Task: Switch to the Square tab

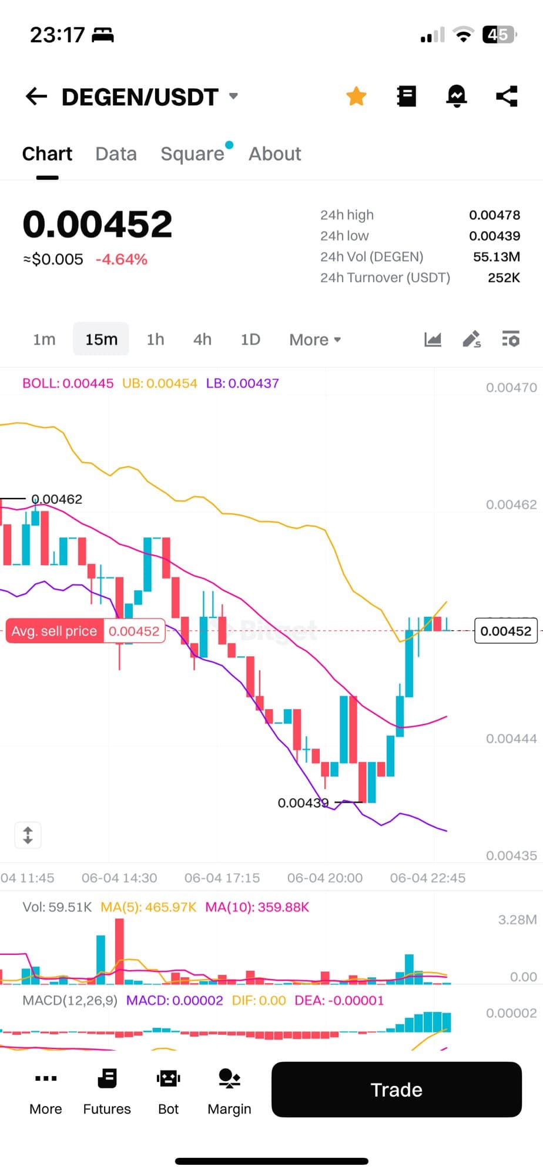Action: coord(192,154)
